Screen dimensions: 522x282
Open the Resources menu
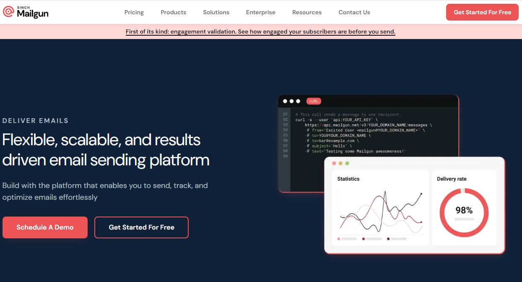coord(307,12)
